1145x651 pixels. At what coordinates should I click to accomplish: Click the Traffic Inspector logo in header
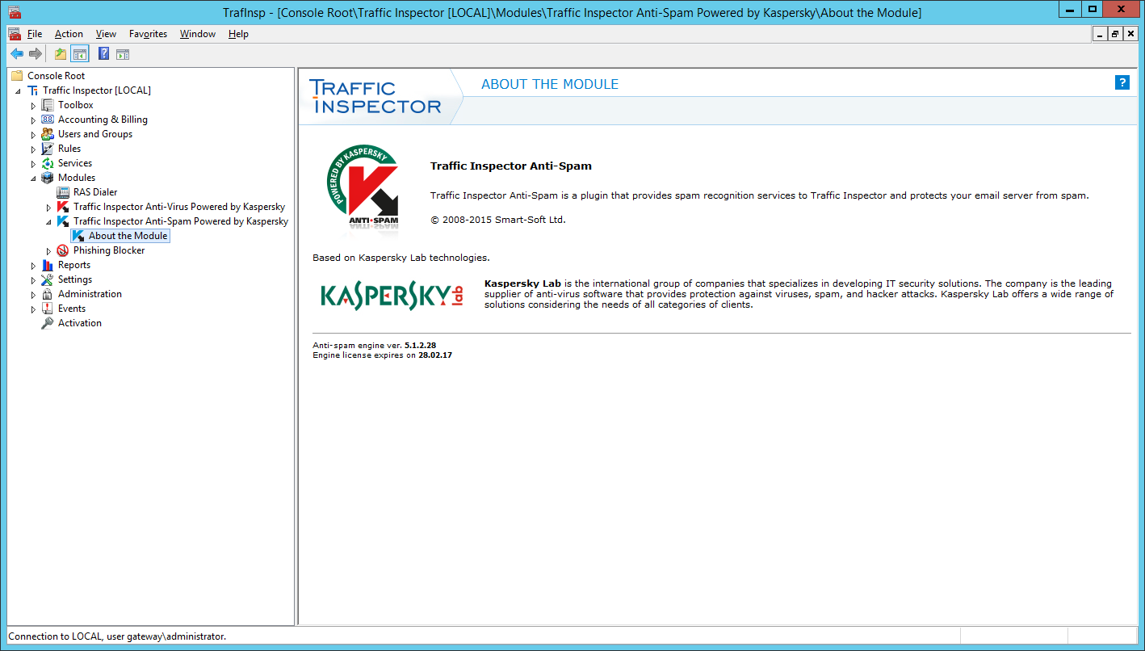pos(375,97)
